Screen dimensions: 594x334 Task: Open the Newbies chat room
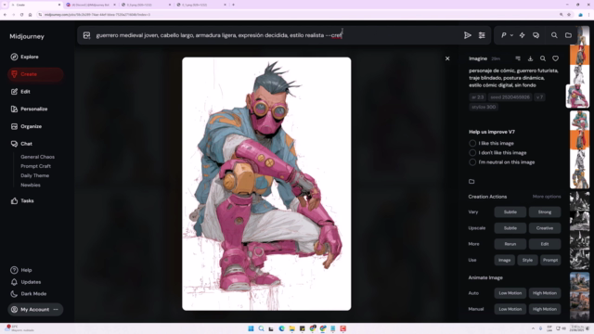pyautogui.click(x=31, y=186)
